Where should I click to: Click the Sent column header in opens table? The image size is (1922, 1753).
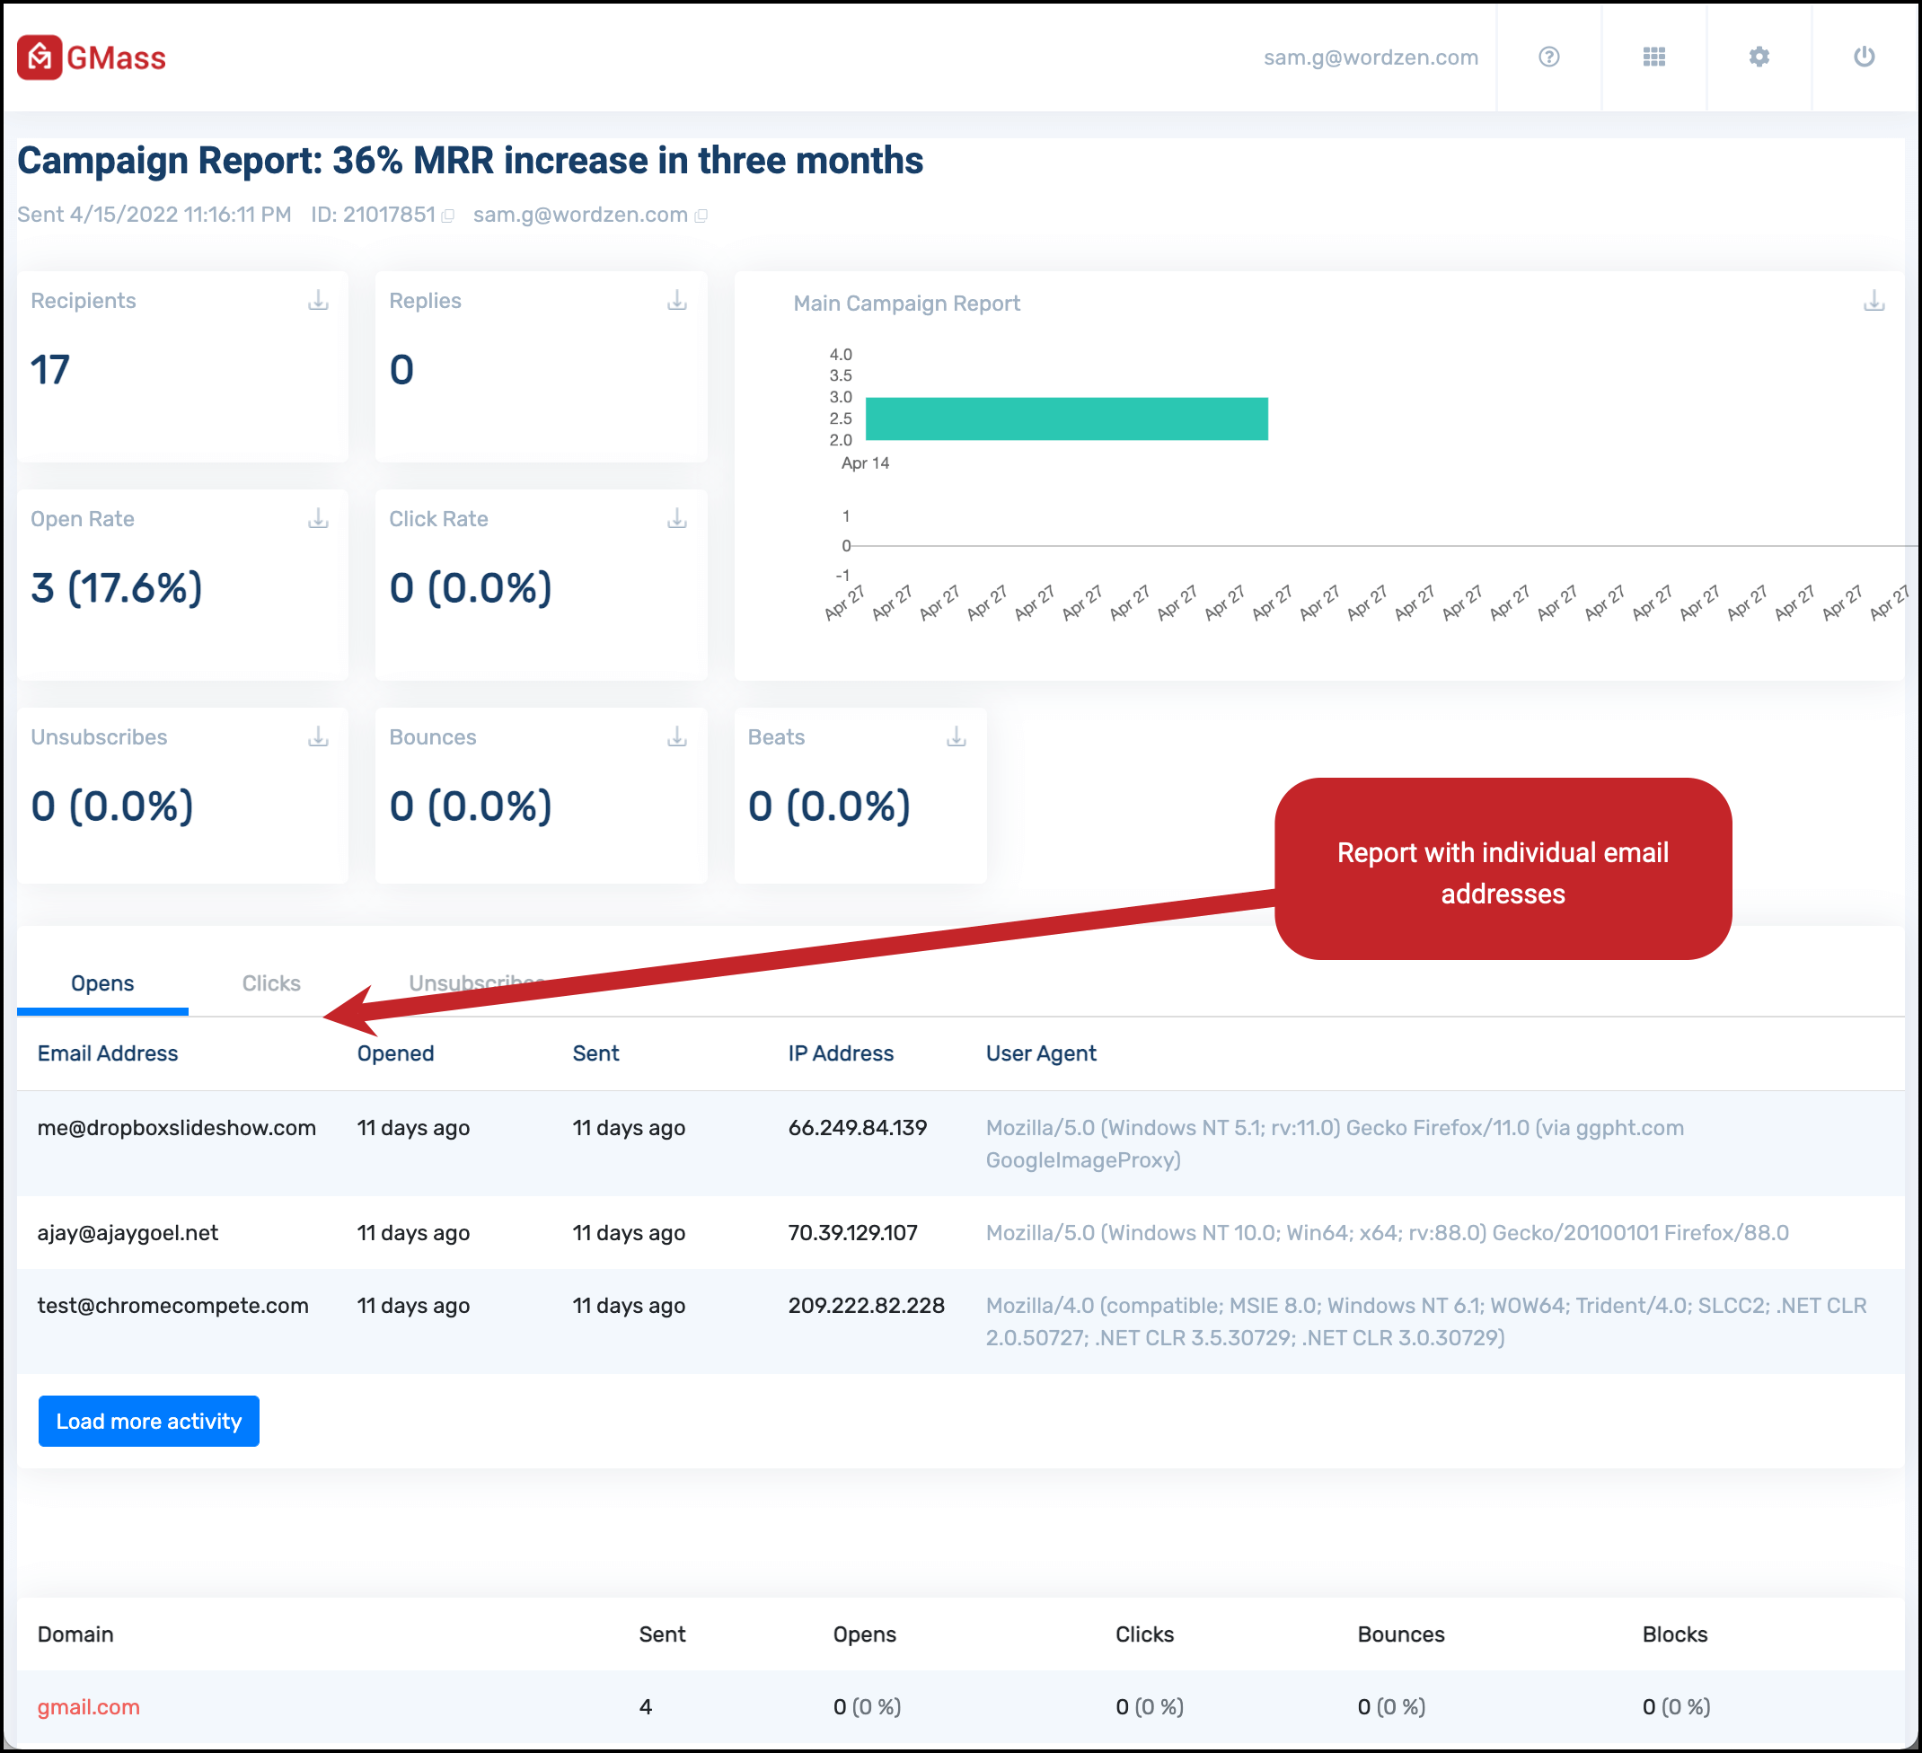[595, 1053]
